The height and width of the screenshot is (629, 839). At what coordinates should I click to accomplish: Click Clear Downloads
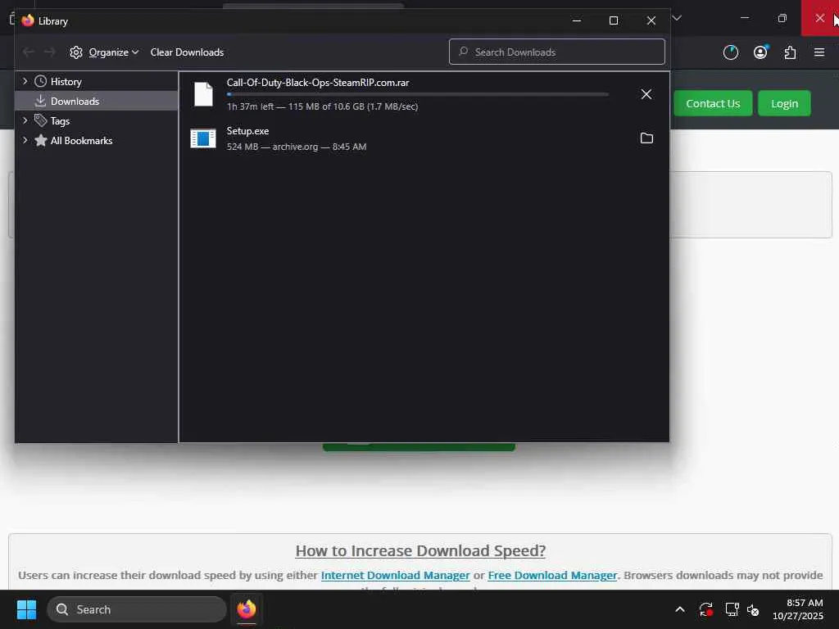pyautogui.click(x=187, y=52)
